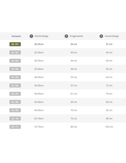Click the Rückenlänge column header text
Screen dimensions: 126x163
pos(42,36)
